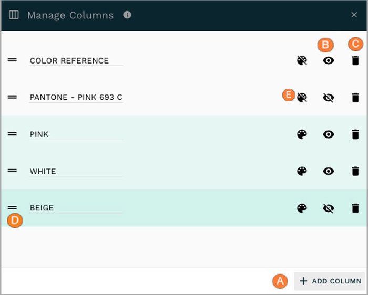This screenshot has width=368, height=295.
Task: Close the Manage Columns dialog
Action: pos(354,15)
